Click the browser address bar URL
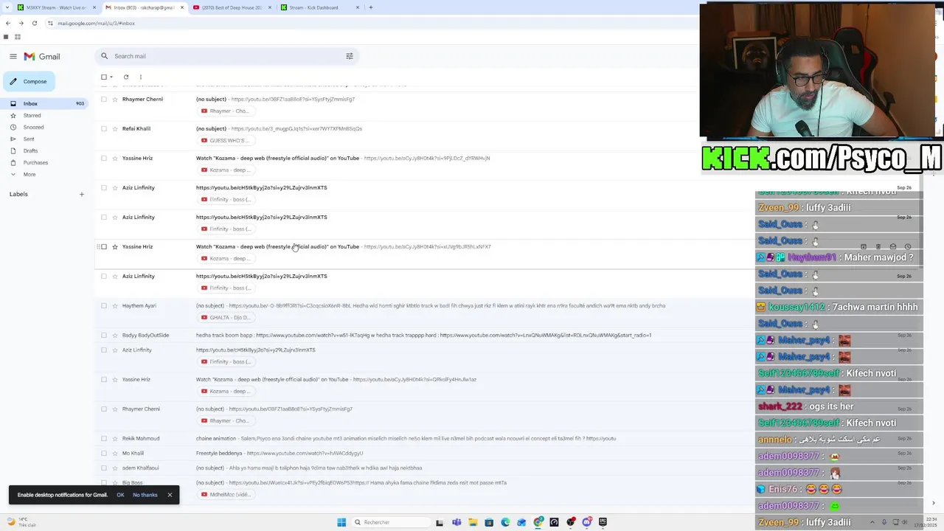This screenshot has height=531, width=944. 96,23
